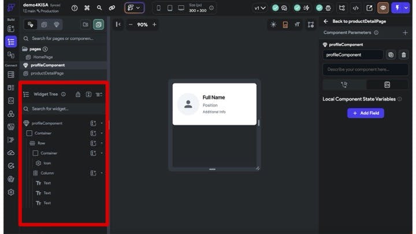Toggle light/dark mode sun icon
The width and height of the screenshot is (416, 234).
pos(273,24)
